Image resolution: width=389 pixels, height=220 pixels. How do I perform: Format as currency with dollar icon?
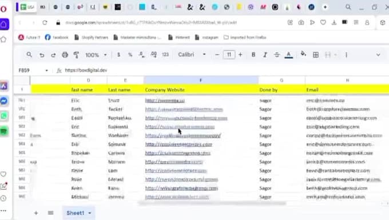point(118,55)
